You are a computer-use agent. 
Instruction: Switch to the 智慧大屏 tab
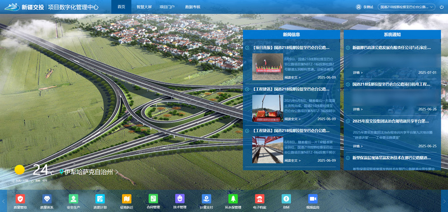[x=142, y=7]
